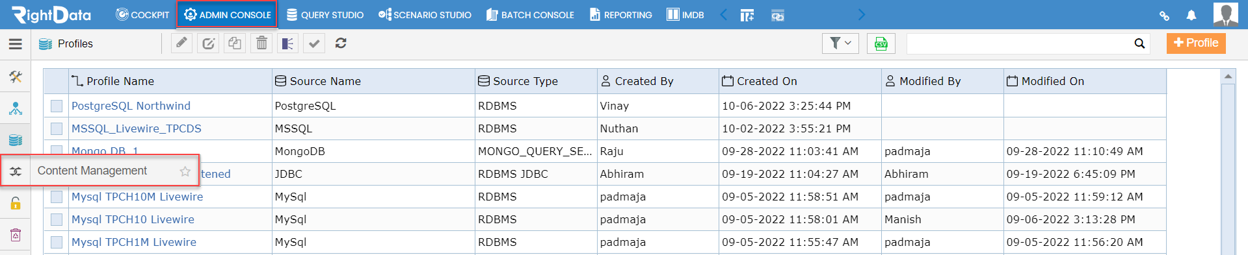
Task: Open the hierarchy network sidebar icon
Action: pos(16,108)
